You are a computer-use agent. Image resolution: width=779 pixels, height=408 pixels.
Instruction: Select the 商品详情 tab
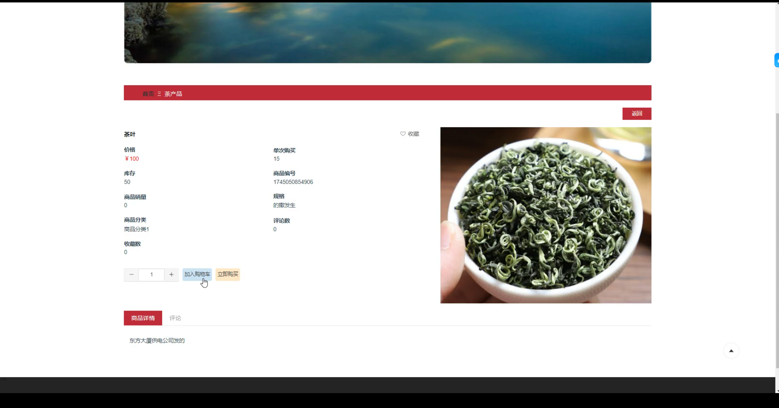(143, 318)
